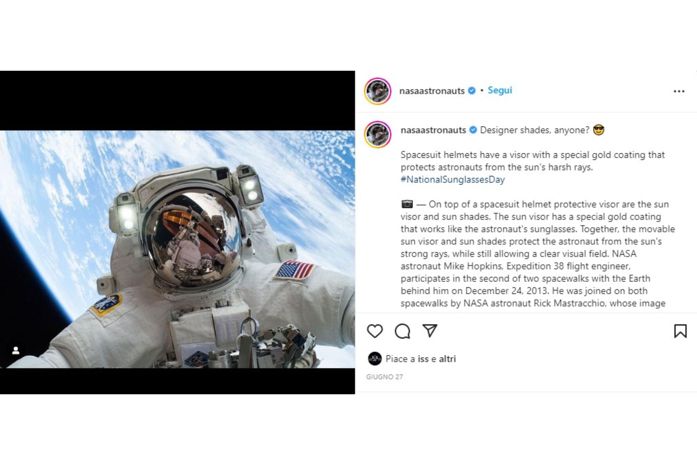Open nasaastronauts profile picture in header
Image resolution: width=697 pixels, height=465 pixels.
pos(378,91)
